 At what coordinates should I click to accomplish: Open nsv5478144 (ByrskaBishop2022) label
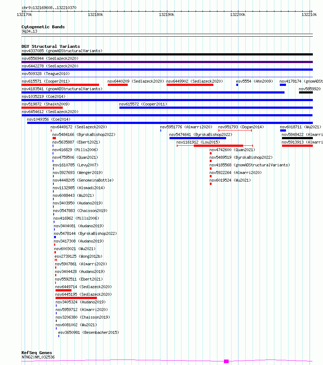pos(85,233)
